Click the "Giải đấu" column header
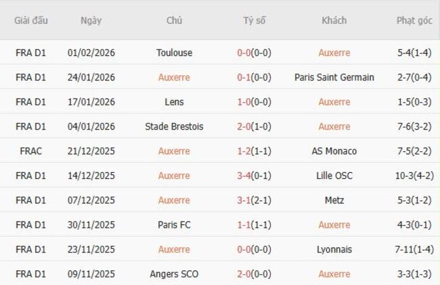 click(x=30, y=20)
